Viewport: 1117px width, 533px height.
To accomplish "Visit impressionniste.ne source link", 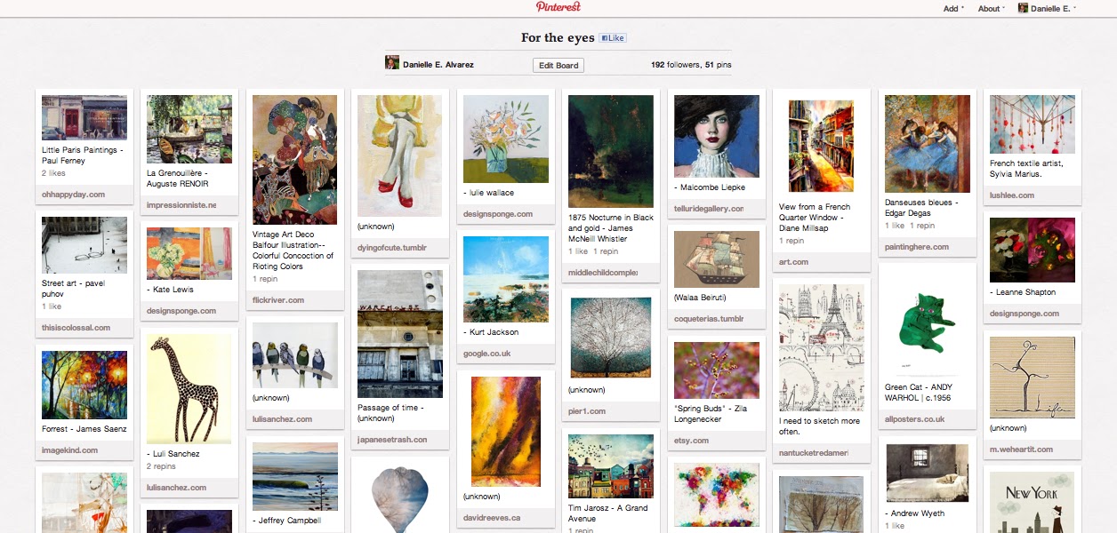I will point(181,205).
